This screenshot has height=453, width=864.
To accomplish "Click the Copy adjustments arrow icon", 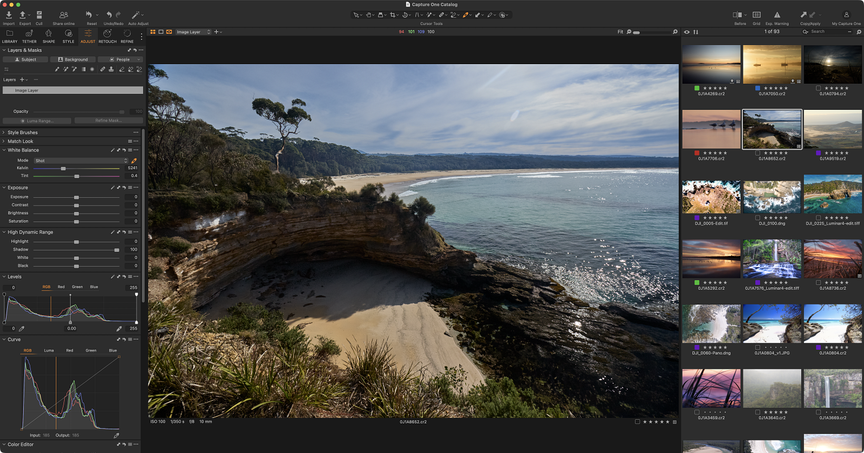I will tap(803, 15).
